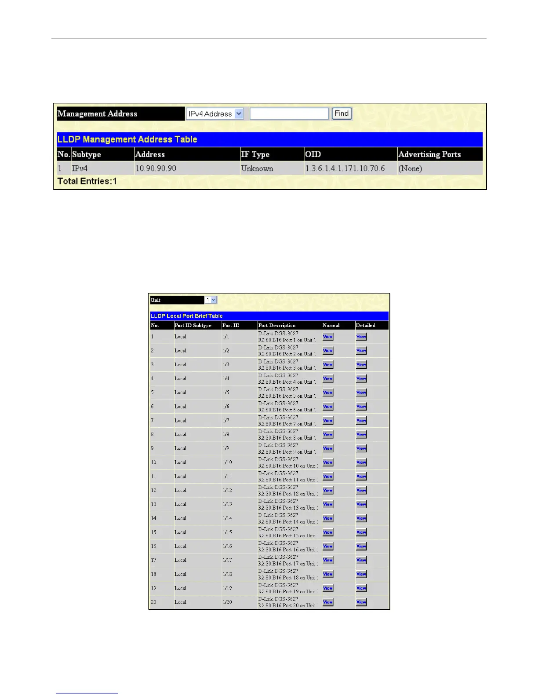Click Detailed View button for port 1/11
The height and width of the screenshot is (697, 538).
[x=361, y=477]
